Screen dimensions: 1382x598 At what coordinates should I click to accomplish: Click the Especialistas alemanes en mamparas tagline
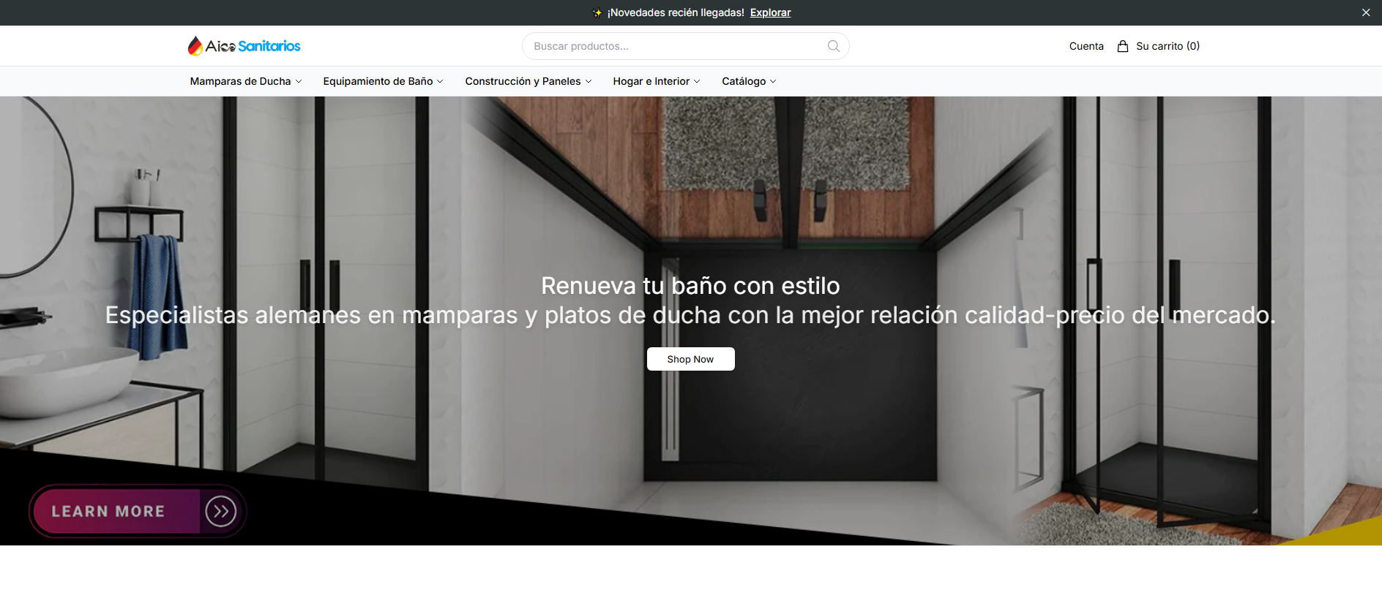(690, 315)
